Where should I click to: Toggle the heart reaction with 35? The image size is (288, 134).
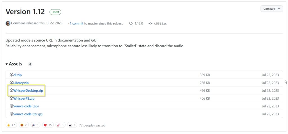(x=48, y=125)
